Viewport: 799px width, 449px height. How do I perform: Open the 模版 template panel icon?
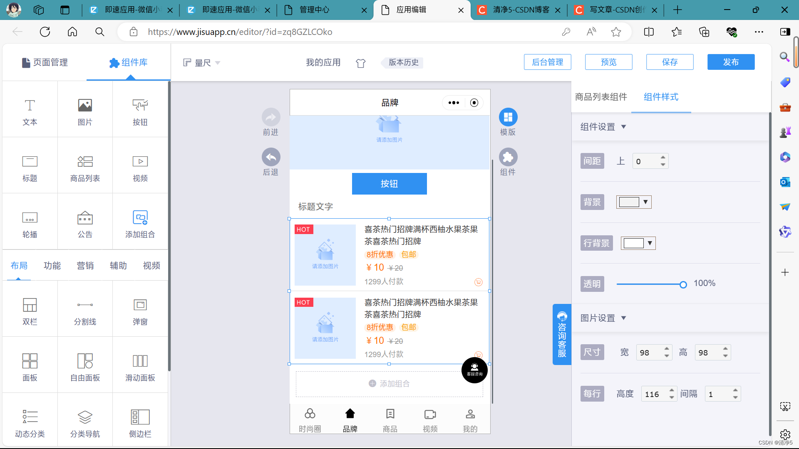click(x=508, y=117)
